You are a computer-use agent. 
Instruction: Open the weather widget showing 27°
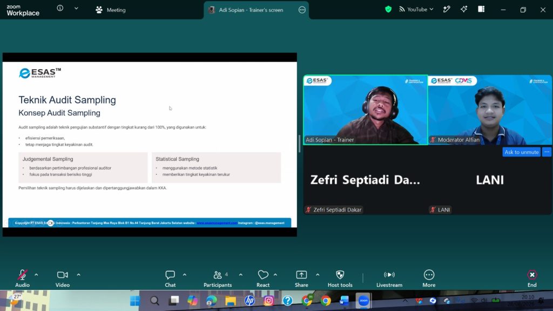tap(17, 299)
